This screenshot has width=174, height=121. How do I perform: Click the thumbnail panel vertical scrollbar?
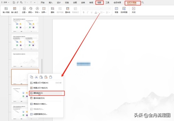click(x=42, y=66)
